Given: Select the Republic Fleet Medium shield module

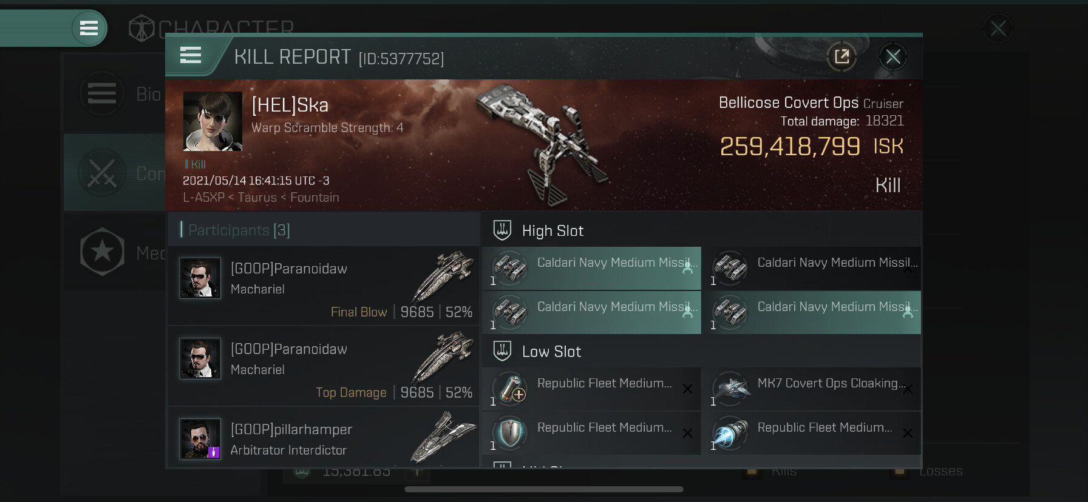Looking at the screenshot, I should 591,433.
